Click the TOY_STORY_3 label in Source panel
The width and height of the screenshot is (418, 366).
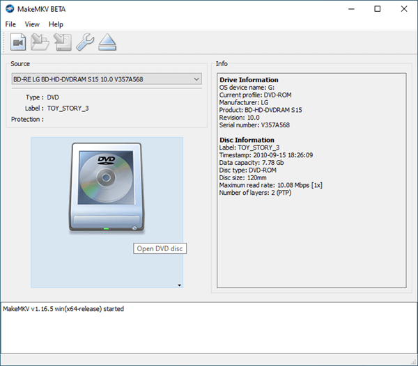(68, 109)
